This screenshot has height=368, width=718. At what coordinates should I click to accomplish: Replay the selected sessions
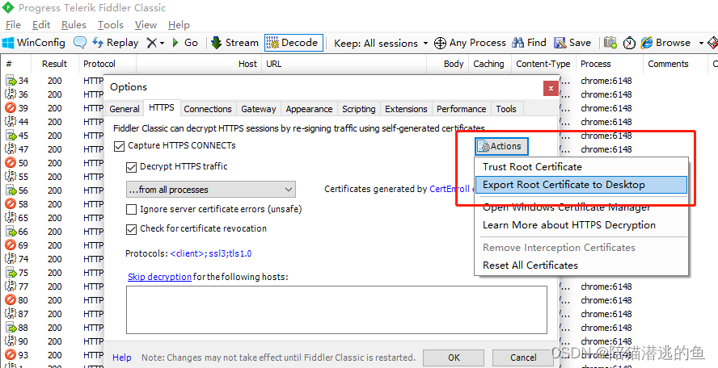(116, 43)
